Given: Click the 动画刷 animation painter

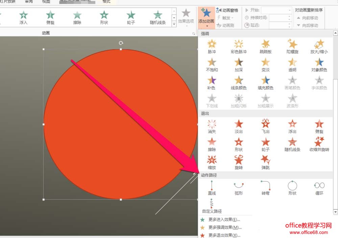Looking at the screenshot, I should tap(225, 25).
